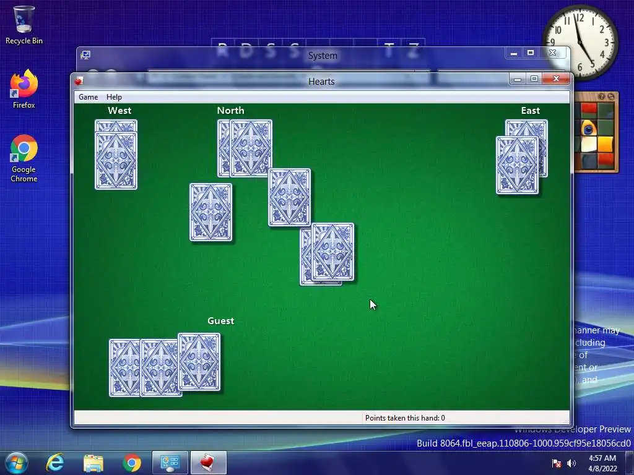This screenshot has width=634, height=475.
Task: Launch Chrome from the taskbar
Action: pyautogui.click(x=132, y=463)
